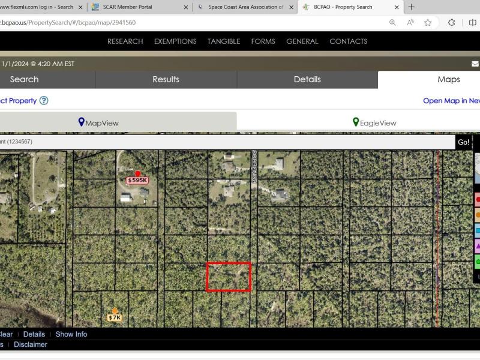Open the browser extensions puzzle icon

tap(451, 23)
